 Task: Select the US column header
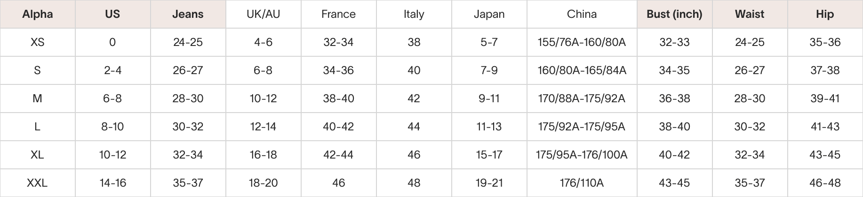tap(113, 14)
